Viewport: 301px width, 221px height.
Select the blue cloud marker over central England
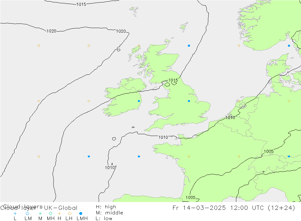(x=189, y=101)
